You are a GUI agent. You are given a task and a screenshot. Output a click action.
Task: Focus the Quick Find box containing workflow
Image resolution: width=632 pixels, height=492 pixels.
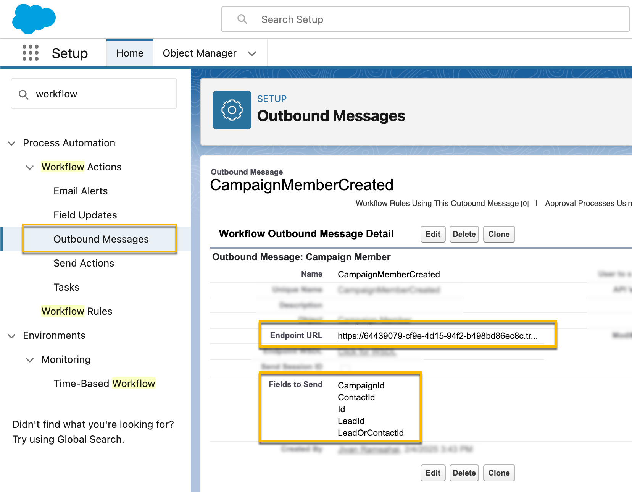pos(94,94)
